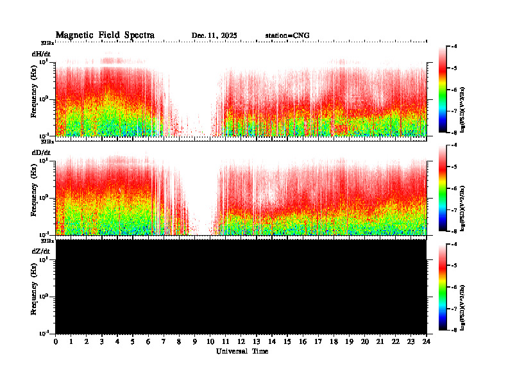Click hour "20" on the time axis
The height and width of the screenshot is (392, 508).
pos(365,341)
